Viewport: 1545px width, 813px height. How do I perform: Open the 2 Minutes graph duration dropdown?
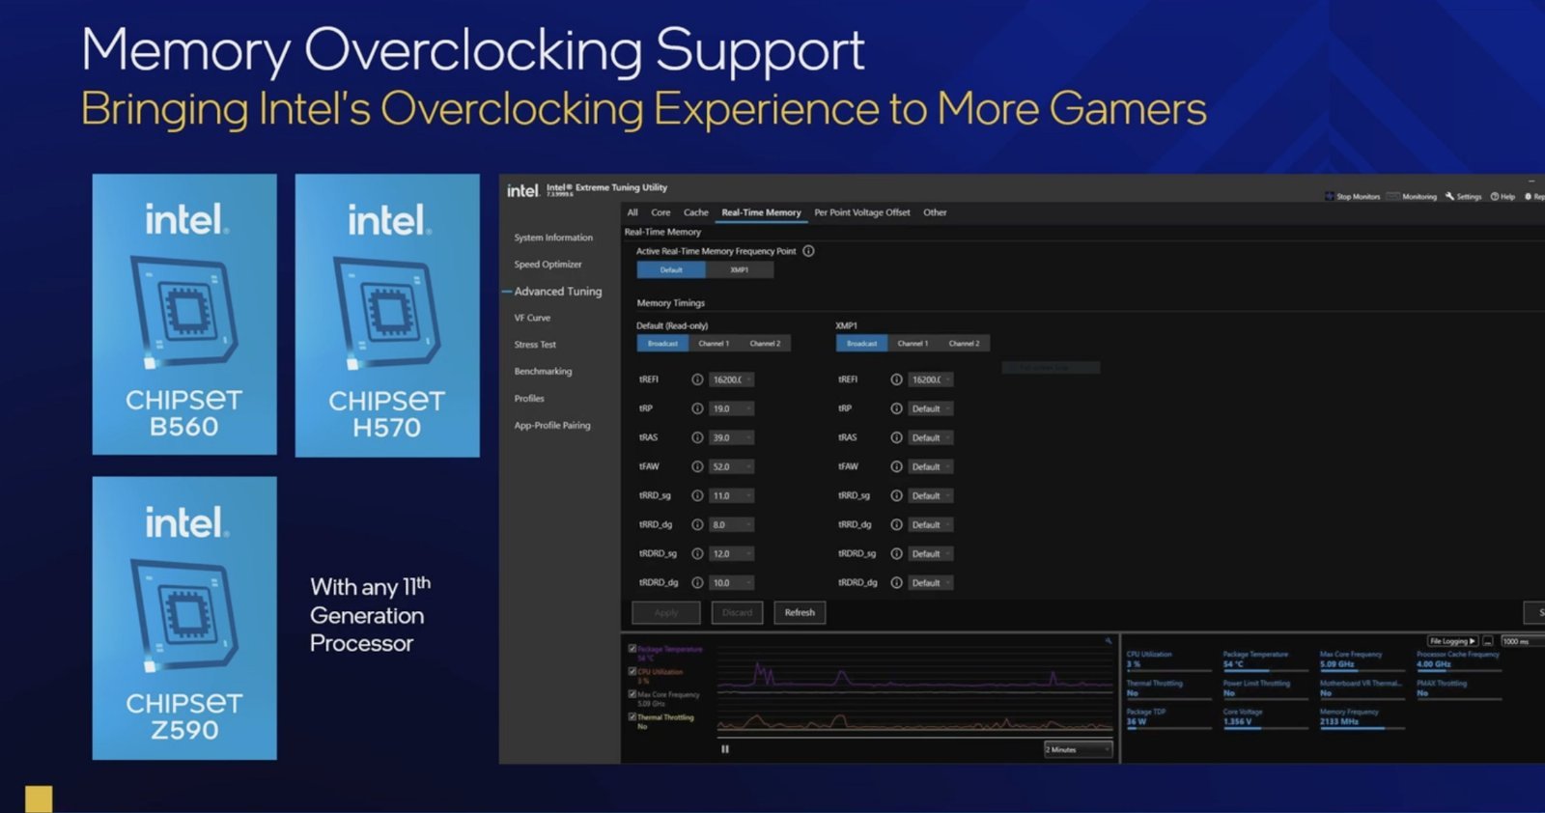(x=1078, y=749)
